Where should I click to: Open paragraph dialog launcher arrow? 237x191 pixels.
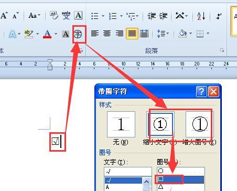point(222,50)
